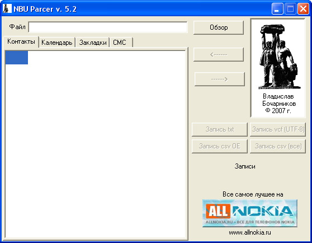
Task: Select the СМС tab
Action: [x=121, y=43]
